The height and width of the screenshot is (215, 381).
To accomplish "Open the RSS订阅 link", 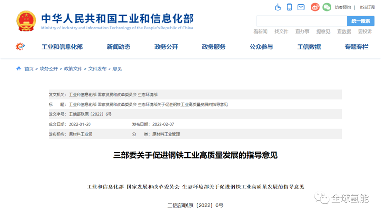I will [x=367, y=7].
